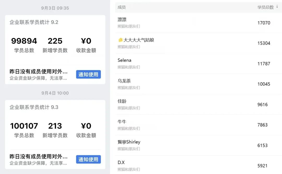Click the 225 new students figure
This screenshot has height=174, width=282.
55,41
